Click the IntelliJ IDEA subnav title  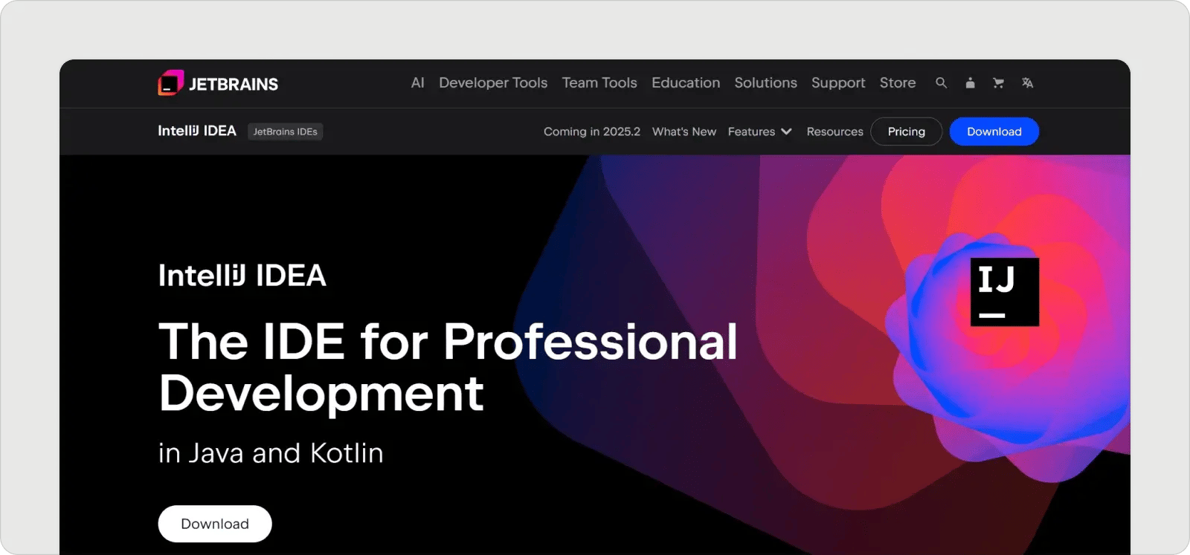coord(197,131)
